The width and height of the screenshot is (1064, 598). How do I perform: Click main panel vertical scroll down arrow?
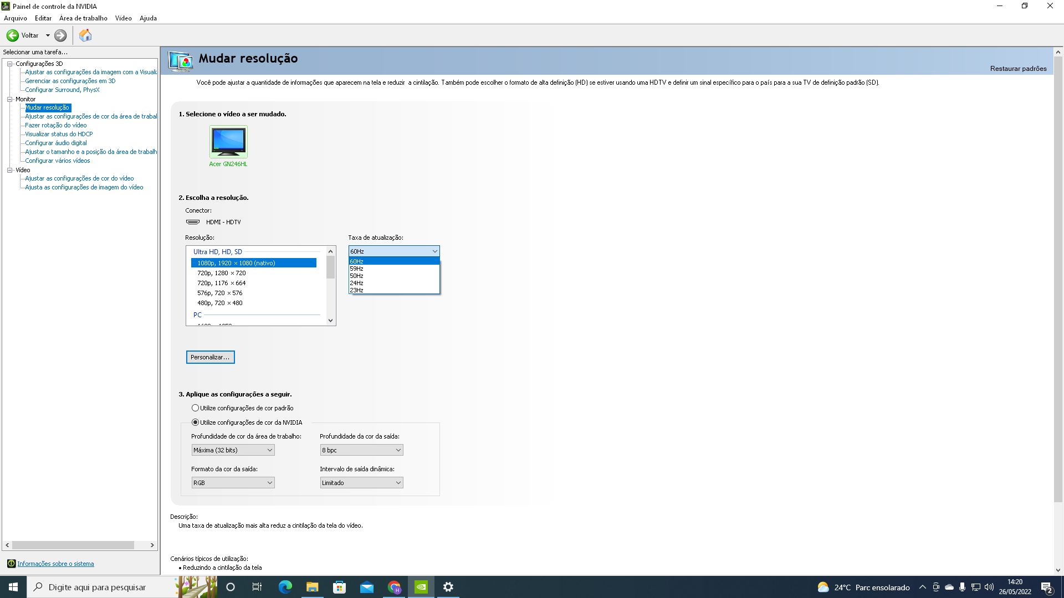(1058, 570)
